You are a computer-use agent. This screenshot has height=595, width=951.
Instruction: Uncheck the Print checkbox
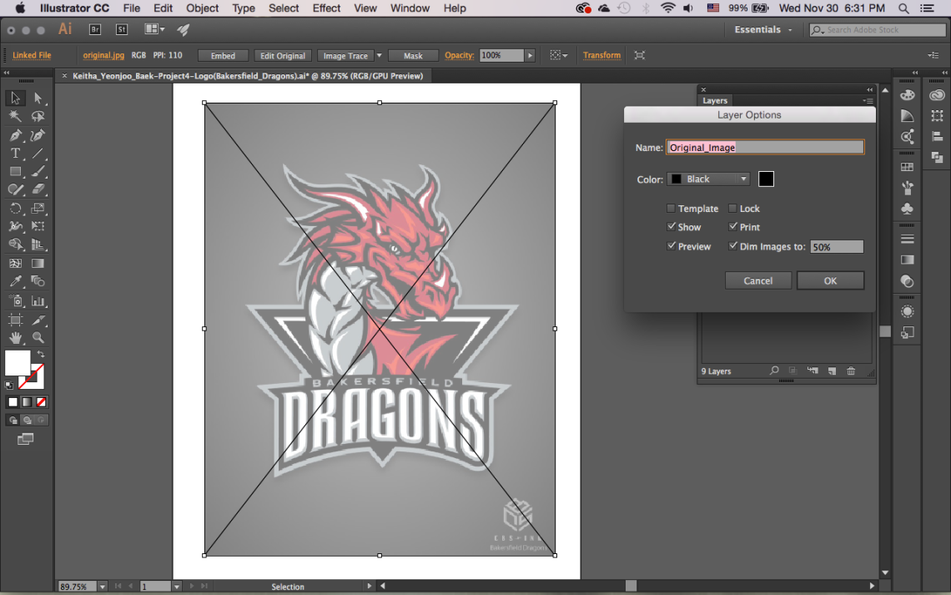pyautogui.click(x=732, y=226)
